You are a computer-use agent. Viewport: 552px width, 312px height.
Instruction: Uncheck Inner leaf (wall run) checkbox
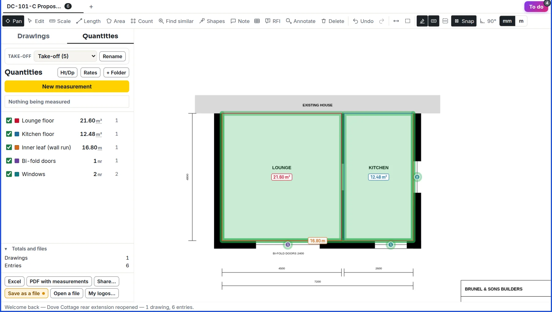click(9, 148)
